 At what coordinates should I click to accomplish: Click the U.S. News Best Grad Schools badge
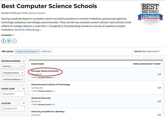click(x=150, y=14)
